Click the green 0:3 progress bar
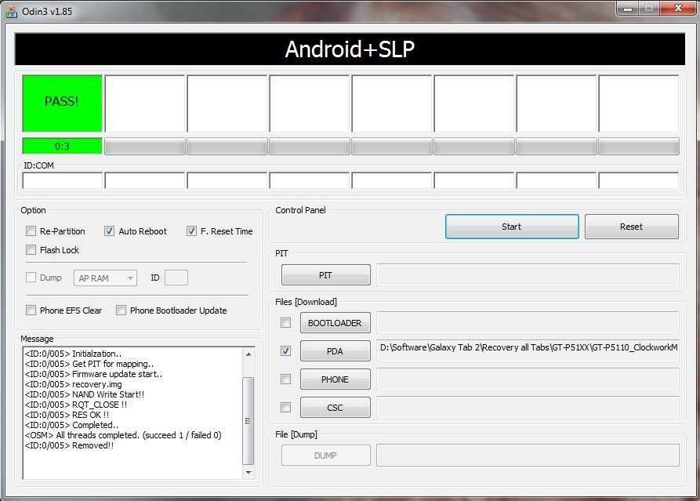Screen dimensions: 700x501 coord(62,146)
